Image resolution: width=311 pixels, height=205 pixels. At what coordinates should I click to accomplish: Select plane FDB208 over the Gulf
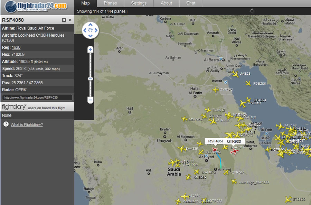[x=248, y=83]
